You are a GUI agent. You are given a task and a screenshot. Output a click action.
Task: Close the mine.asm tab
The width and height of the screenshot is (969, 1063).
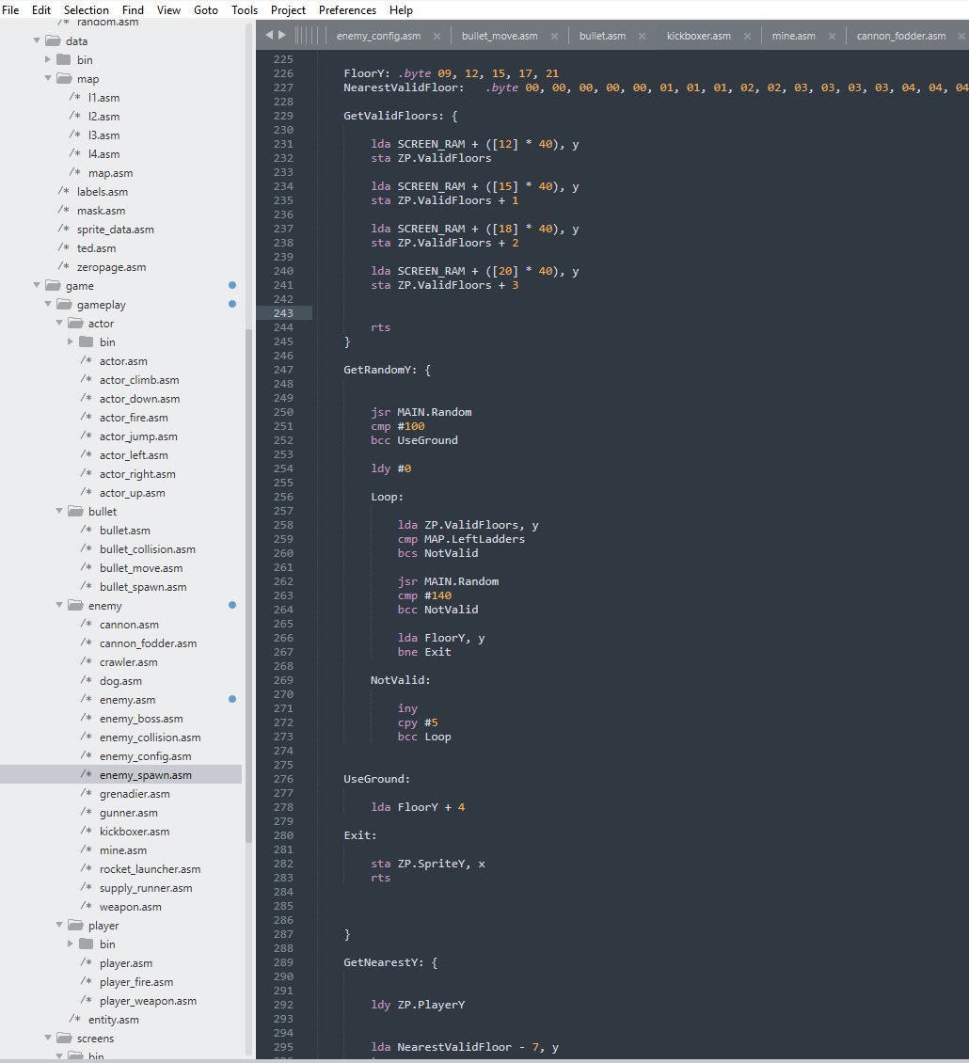832,37
